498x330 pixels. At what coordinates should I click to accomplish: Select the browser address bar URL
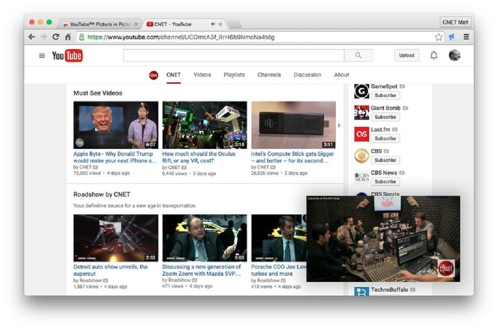pos(181,37)
